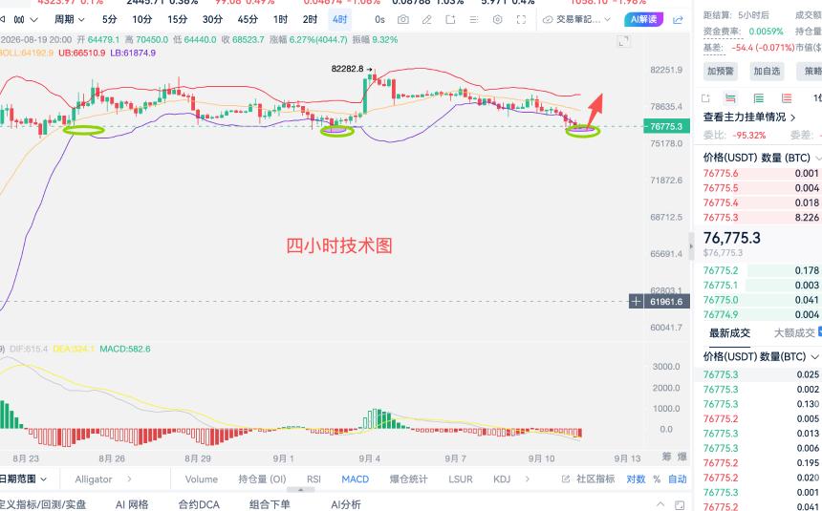This screenshot has width=822, height=511.
Task: Click the pop-out order book icon
Action: (x=705, y=98)
